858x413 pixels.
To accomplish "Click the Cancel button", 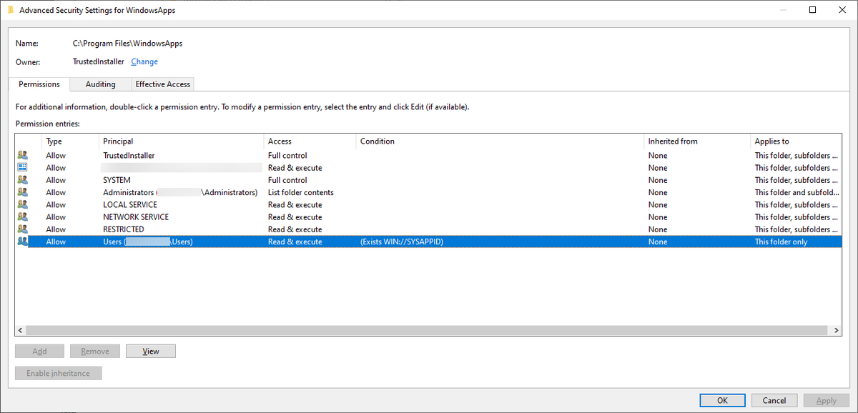I will point(774,401).
